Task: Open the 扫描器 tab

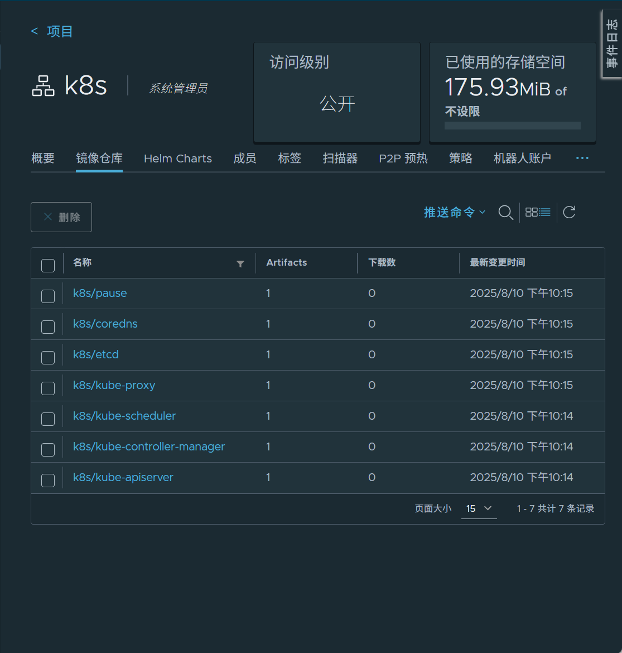Action: coord(340,159)
